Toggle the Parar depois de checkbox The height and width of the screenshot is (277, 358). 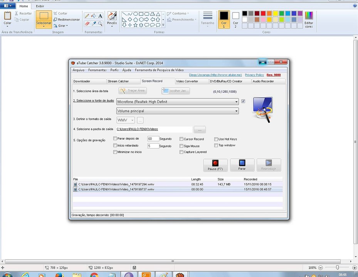[115, 138]
